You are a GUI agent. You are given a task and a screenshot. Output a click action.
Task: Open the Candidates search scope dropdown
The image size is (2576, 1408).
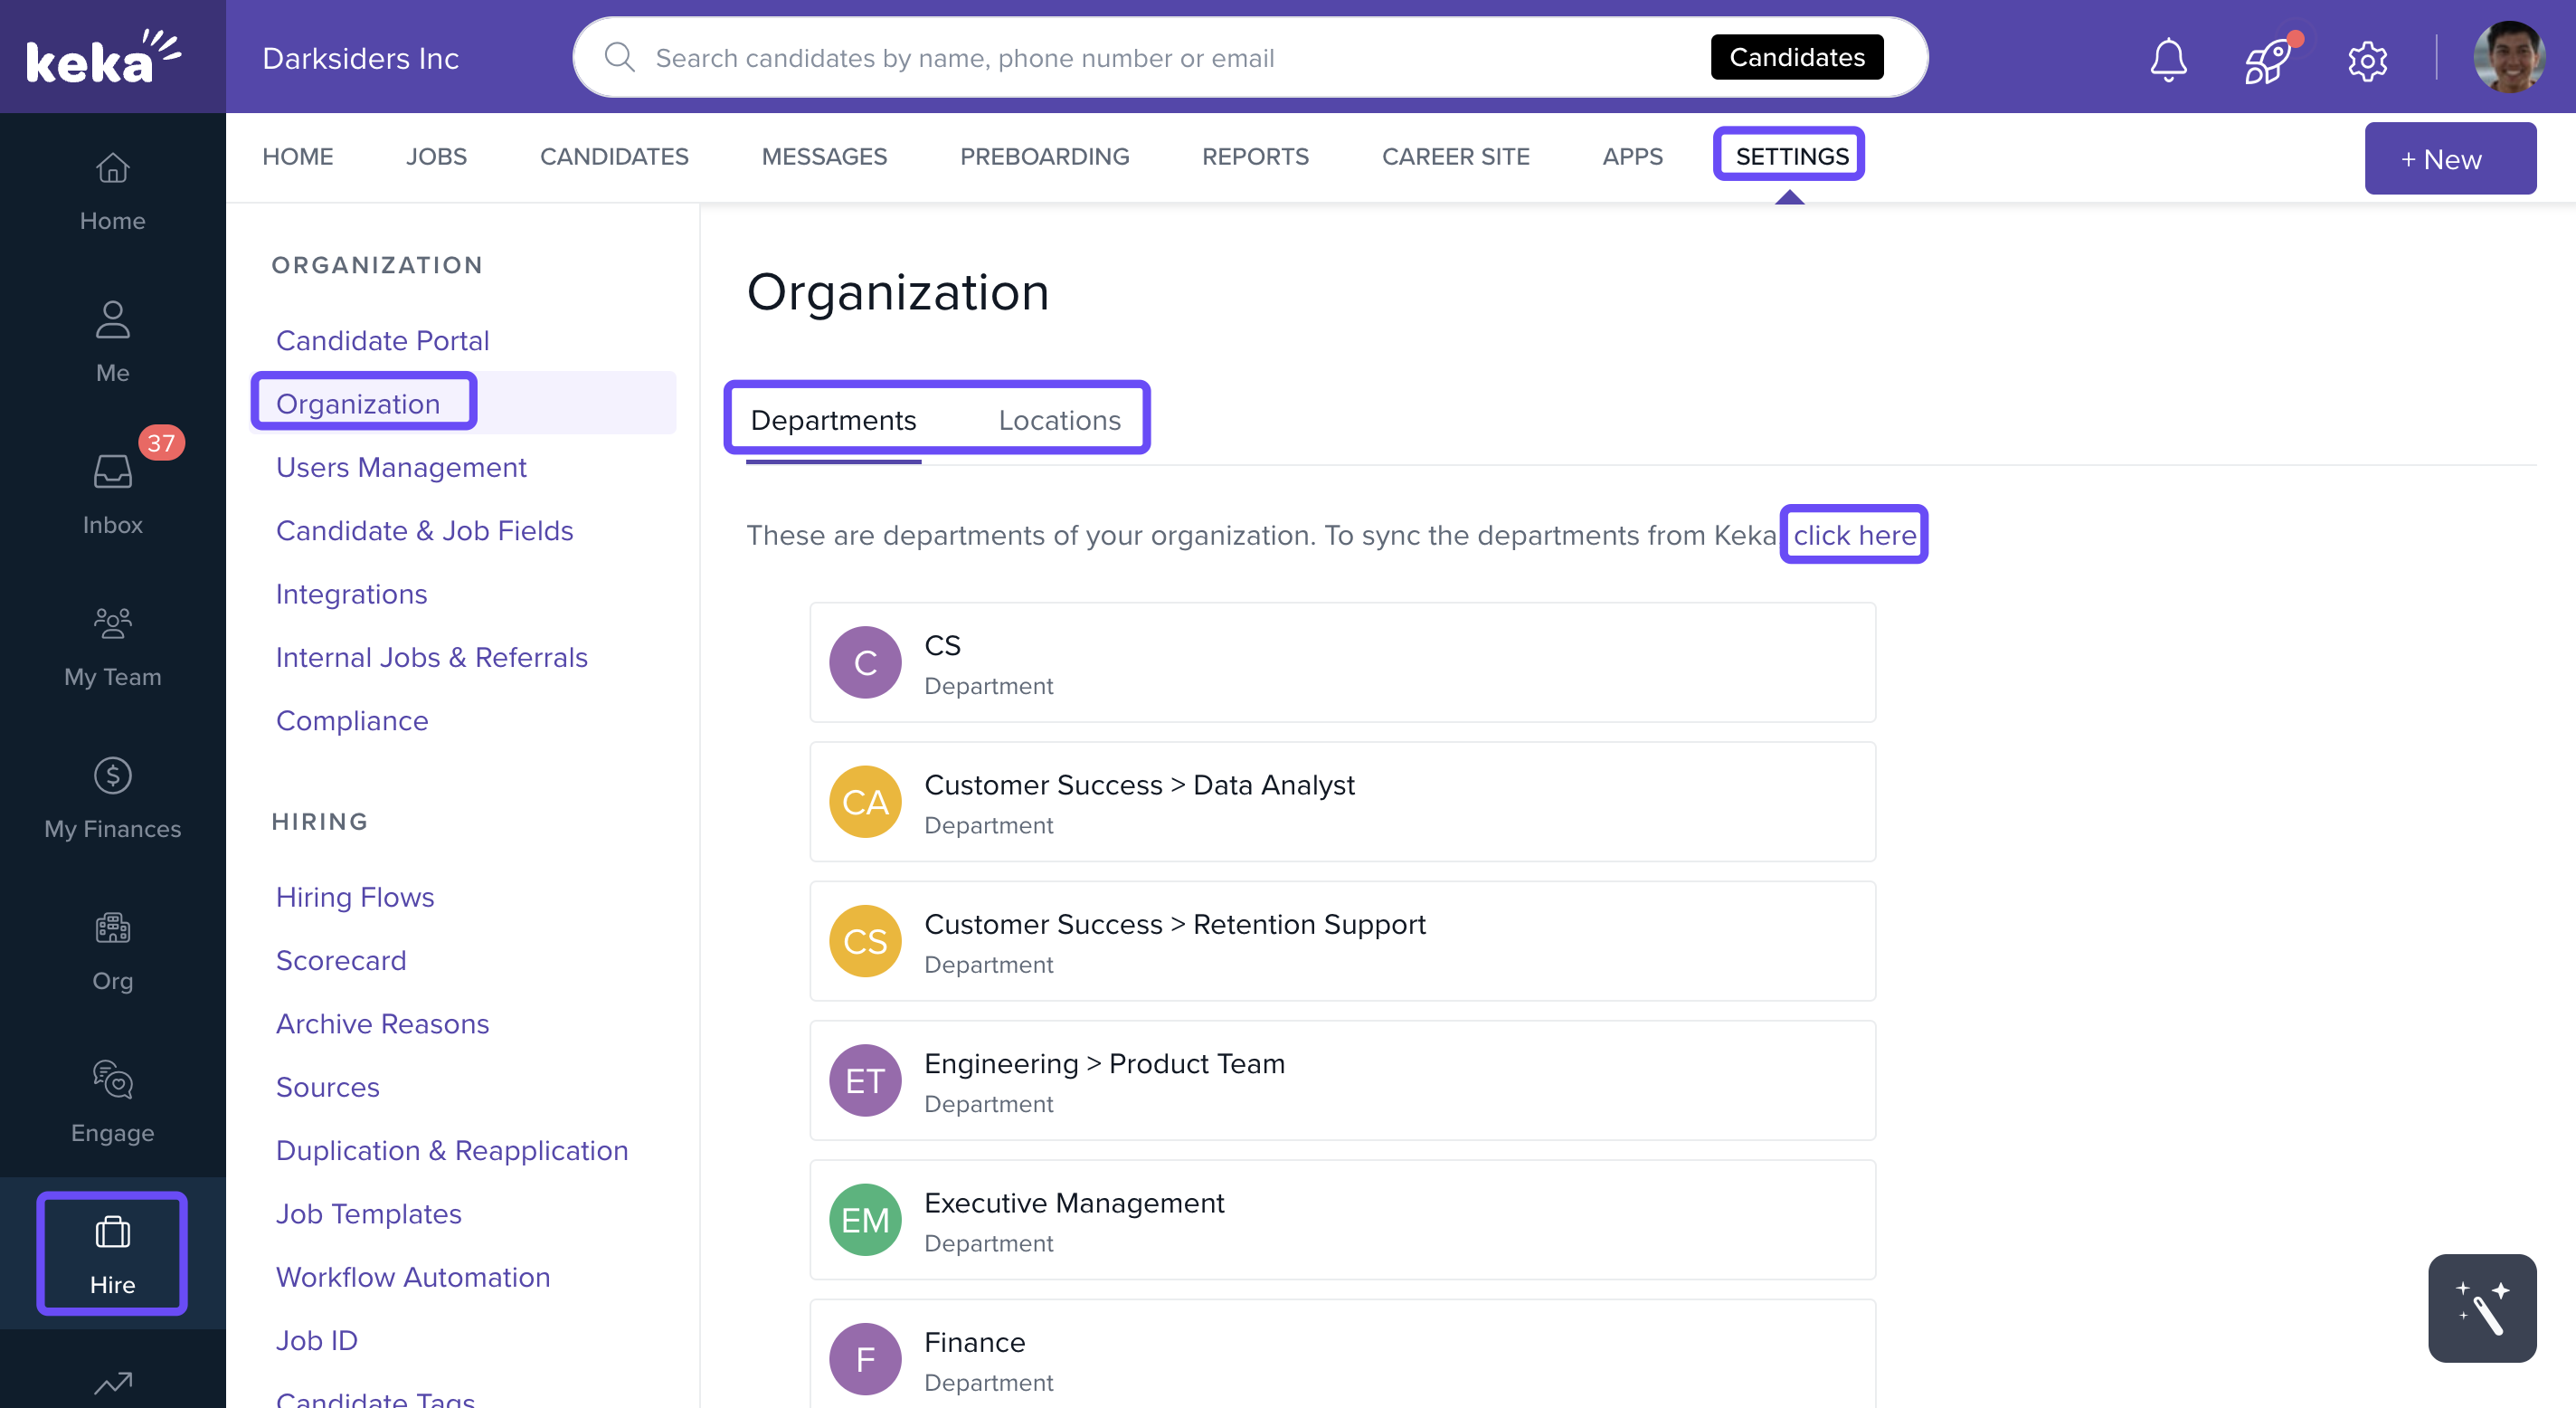click(x=1796, y=58)
